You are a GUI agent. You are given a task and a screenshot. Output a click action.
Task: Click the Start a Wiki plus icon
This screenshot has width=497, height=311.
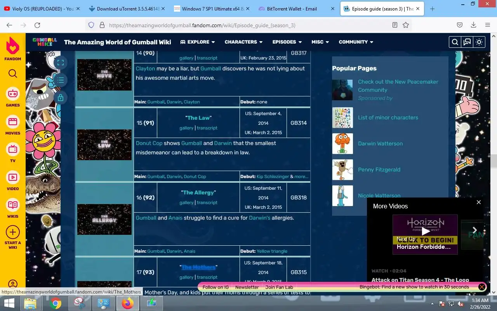13,232
